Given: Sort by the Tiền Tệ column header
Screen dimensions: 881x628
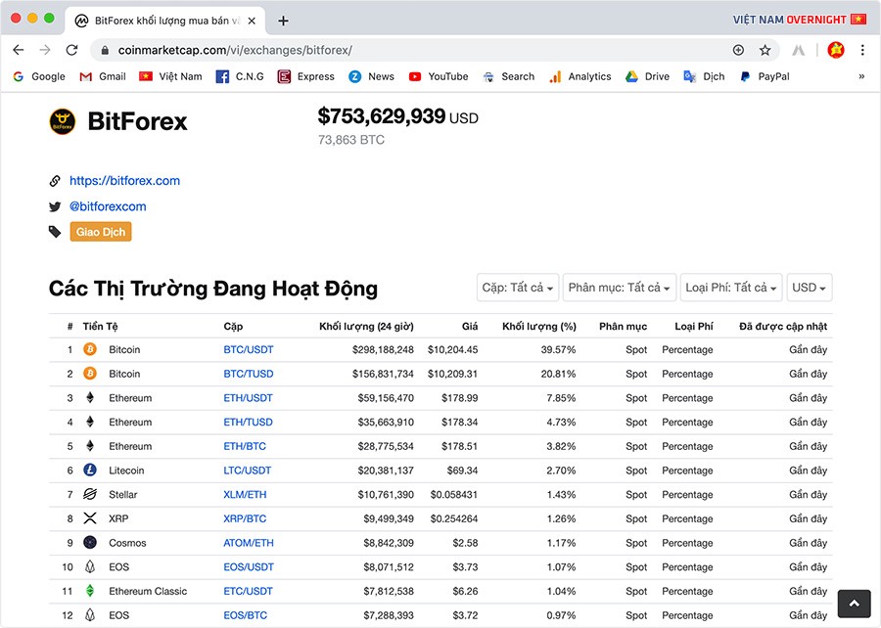Looking at the screenshot, I should (x=100, y=326).
